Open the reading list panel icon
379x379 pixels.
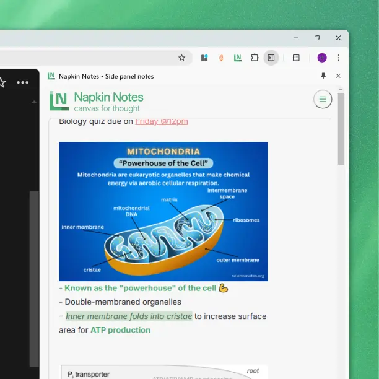click(x=296, y=58)
